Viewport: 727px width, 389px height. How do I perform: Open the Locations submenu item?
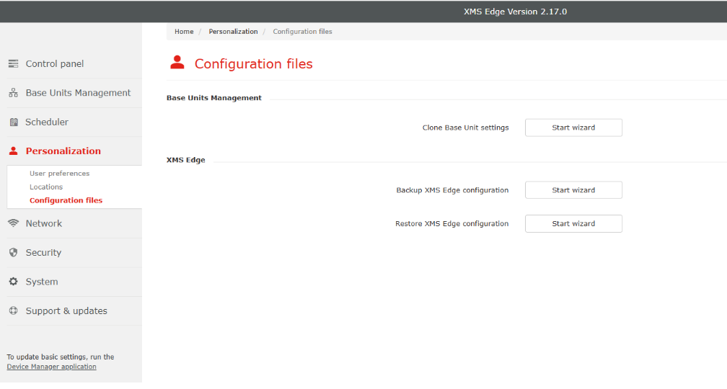(x=46, y=187)
